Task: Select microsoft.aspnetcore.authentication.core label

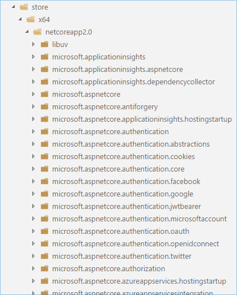Action: tap(118, 169)
